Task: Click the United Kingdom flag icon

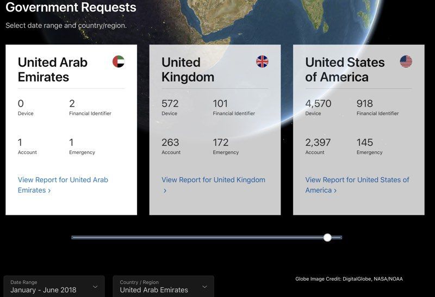Action: (262, 61)
